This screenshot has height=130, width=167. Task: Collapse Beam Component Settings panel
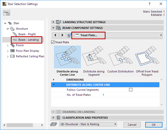(53, 28)
